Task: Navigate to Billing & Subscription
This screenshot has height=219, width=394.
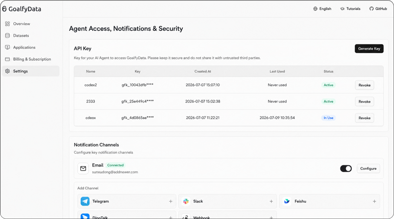Action: click(x=30, y=59)
